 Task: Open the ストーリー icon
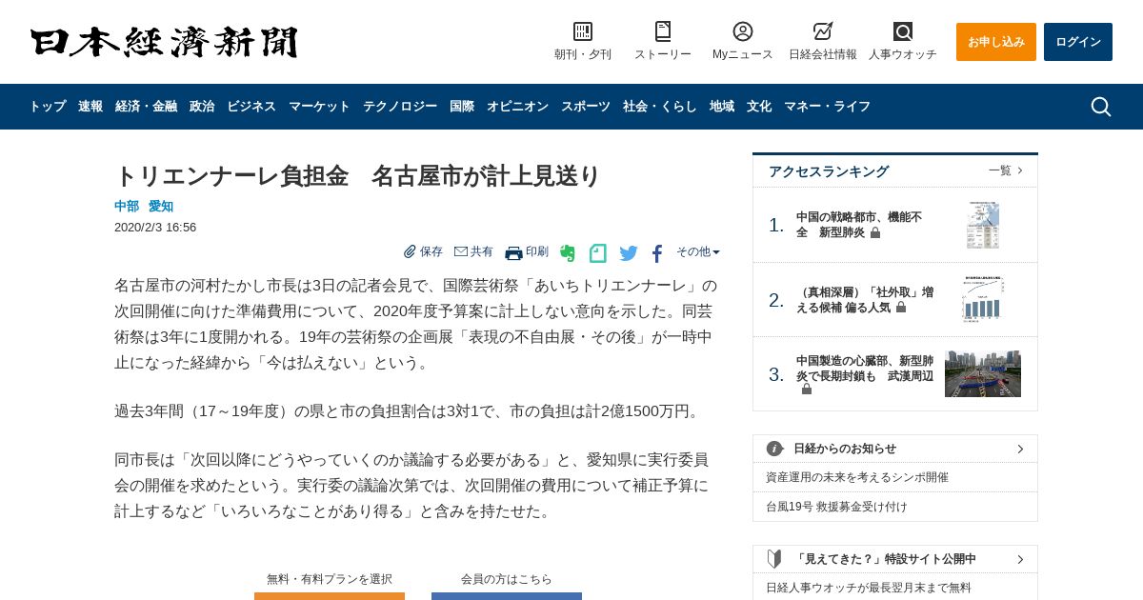tap(663, 31)
